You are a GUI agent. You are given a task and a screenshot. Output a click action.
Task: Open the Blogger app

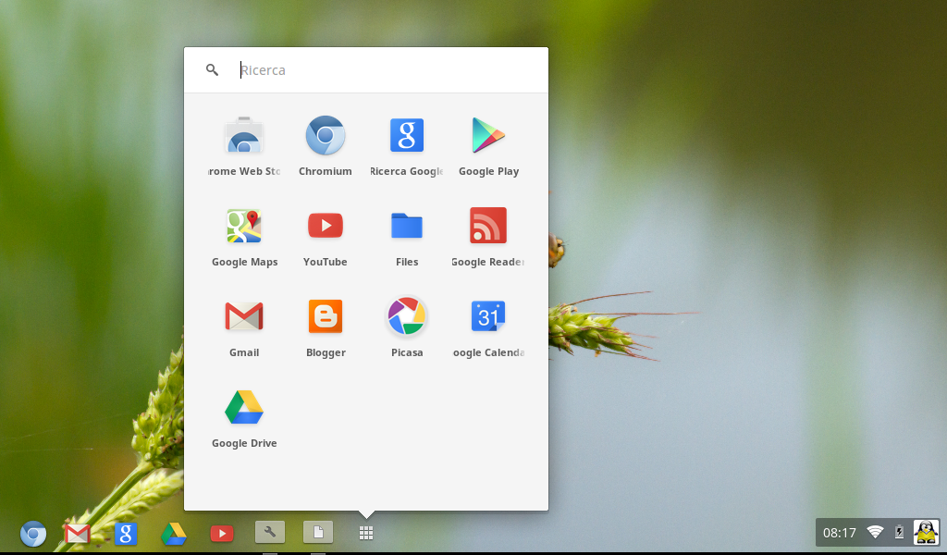(326, 316)
